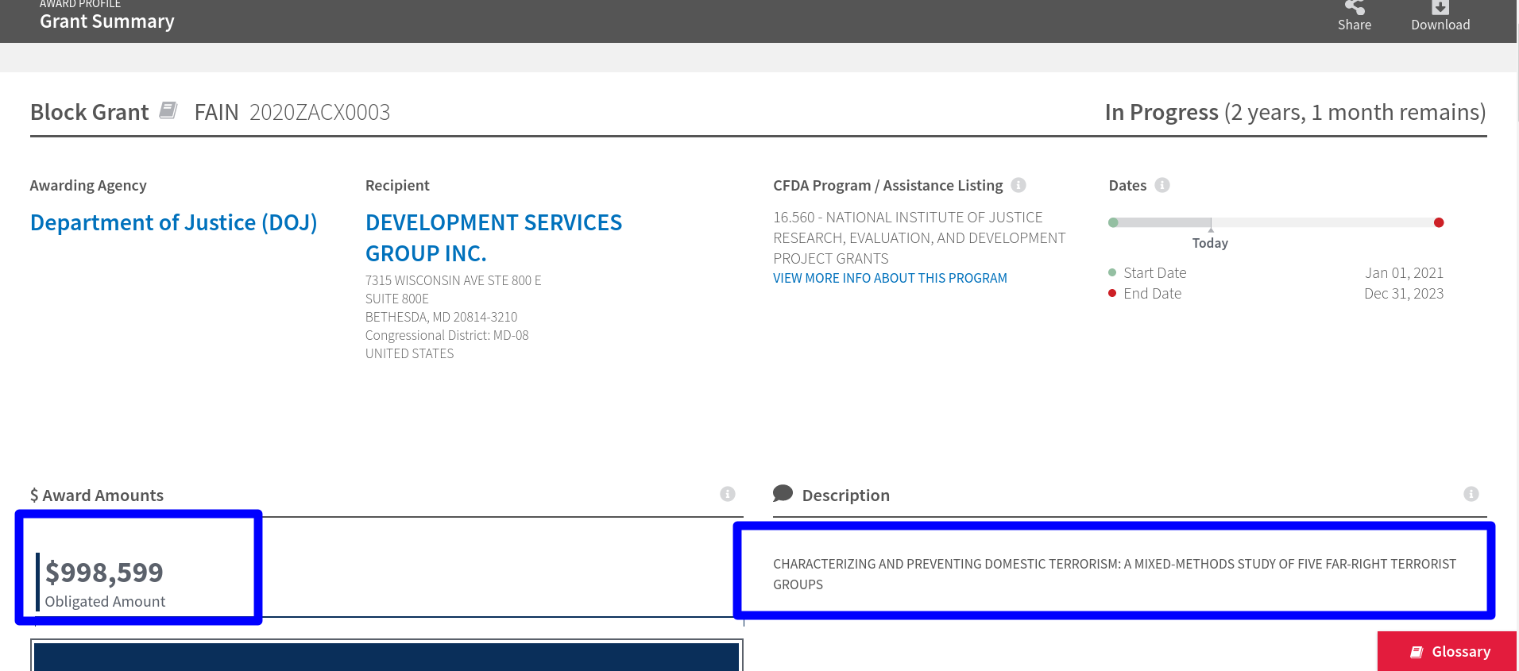Open glossary book icon beside Block Grant

(x=168, y=110)
